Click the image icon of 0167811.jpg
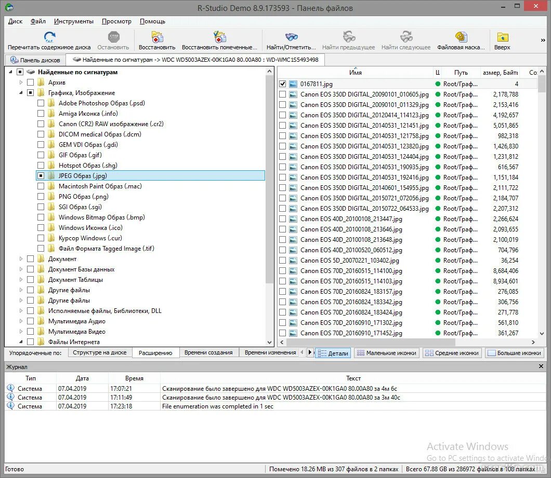Screen dimensions: 551x478 click(293, 84)
